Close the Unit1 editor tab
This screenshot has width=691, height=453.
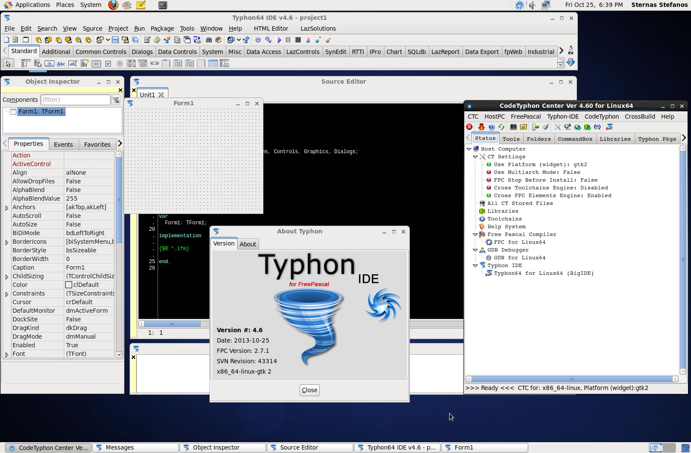(x=161, y=95)
